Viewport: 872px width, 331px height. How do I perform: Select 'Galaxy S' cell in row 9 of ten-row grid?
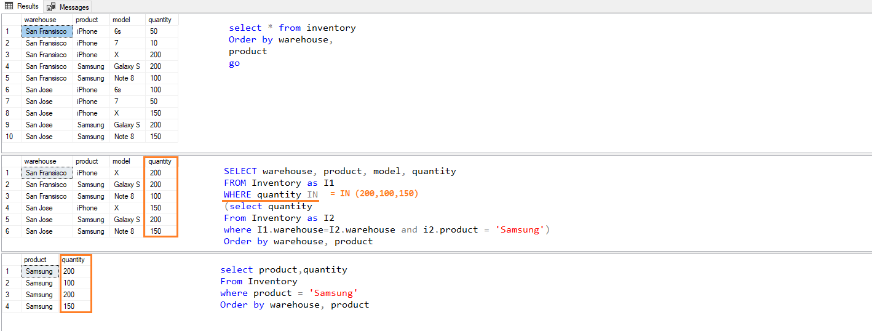128,125
